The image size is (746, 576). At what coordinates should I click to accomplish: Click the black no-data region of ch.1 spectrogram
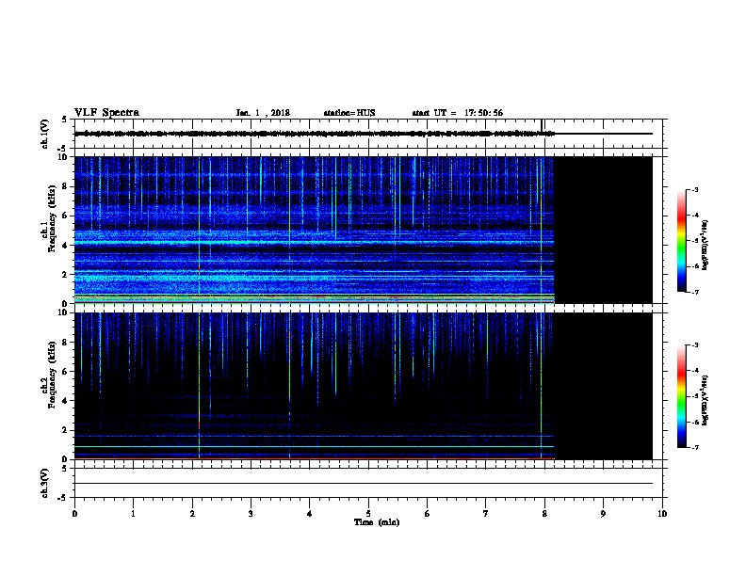603,230
